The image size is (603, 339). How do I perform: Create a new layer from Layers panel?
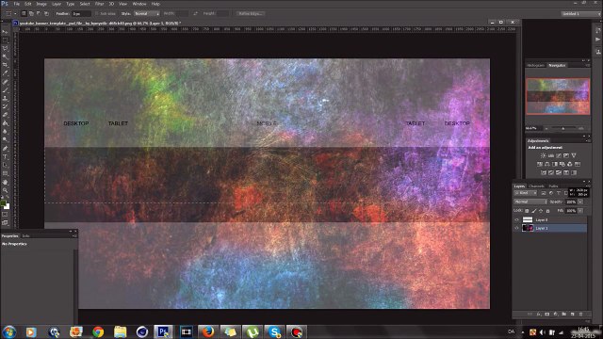(x=572, y=314)
